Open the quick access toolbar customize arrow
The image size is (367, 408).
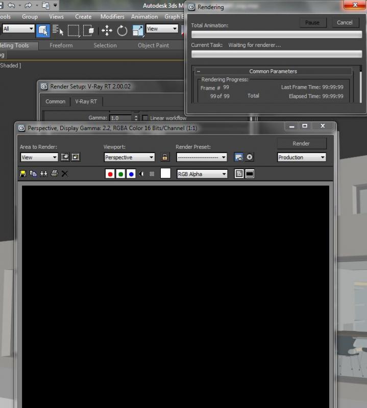tap(55, 5)
